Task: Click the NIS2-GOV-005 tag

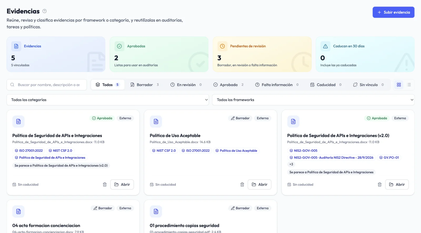Action: tap(303, 151)
